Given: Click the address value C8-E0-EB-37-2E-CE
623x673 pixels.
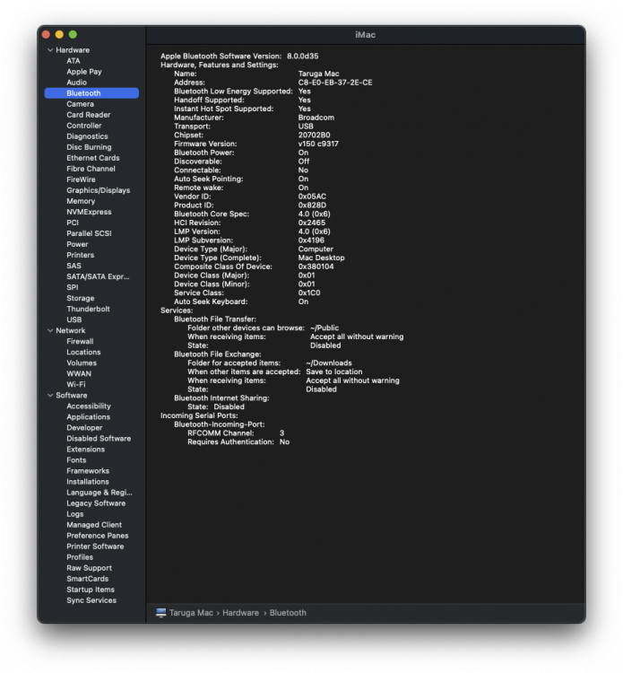Looking at the screenshot, I should coord(335,83).
